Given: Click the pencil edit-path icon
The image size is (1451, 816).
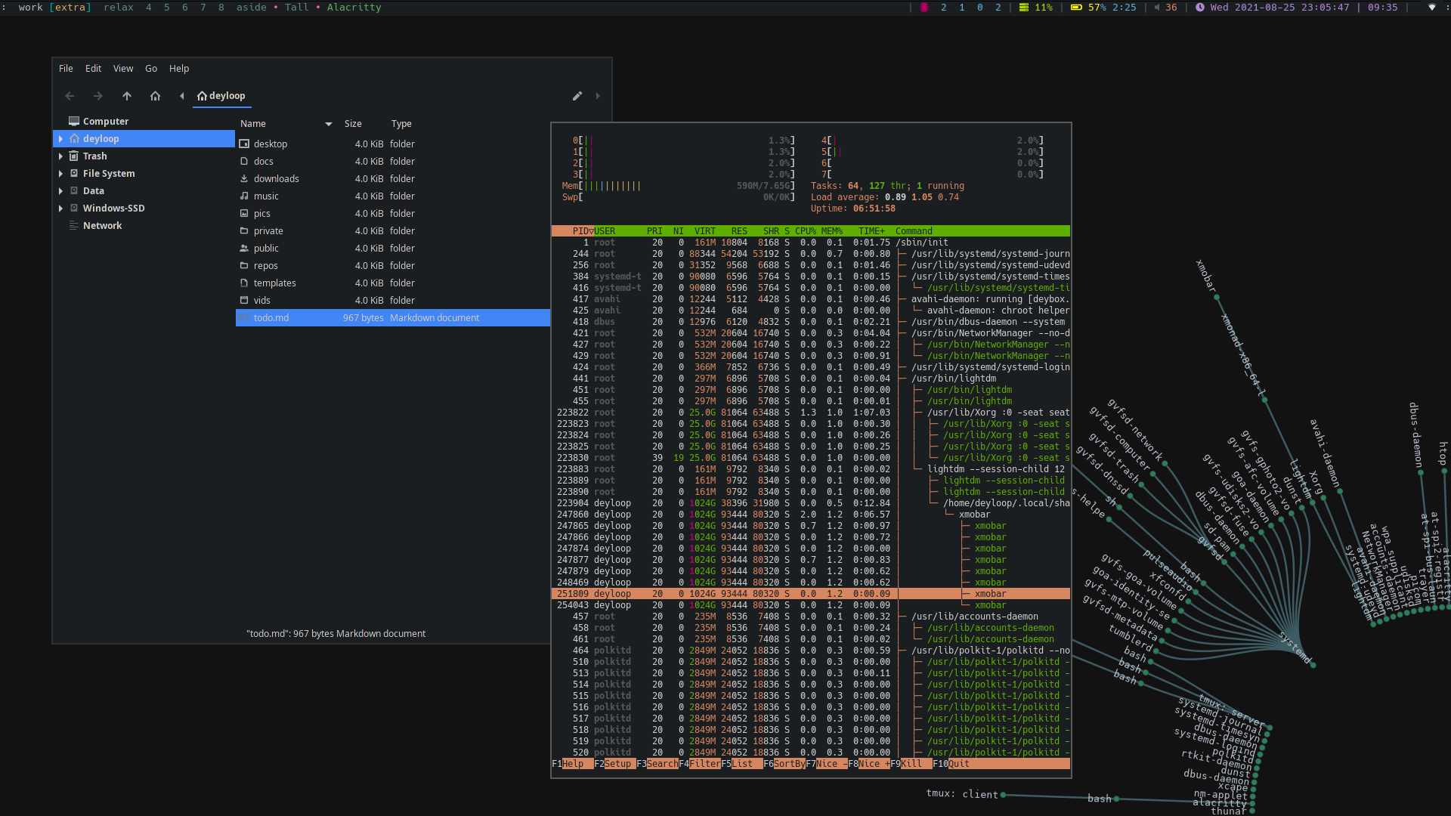Looking at the screenshot, I should click(x=577, y=96).
